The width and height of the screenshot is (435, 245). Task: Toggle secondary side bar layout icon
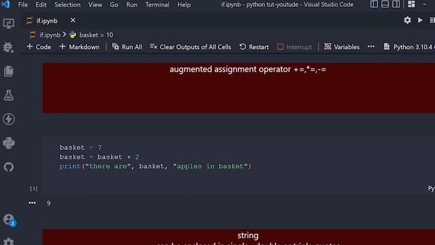(x=396, y=4)
